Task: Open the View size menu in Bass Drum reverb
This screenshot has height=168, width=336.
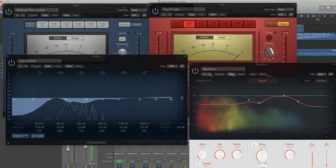Action: (x=321, y=74)
